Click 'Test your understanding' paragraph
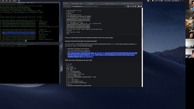The image size is (194, 109). click(89, 38)
